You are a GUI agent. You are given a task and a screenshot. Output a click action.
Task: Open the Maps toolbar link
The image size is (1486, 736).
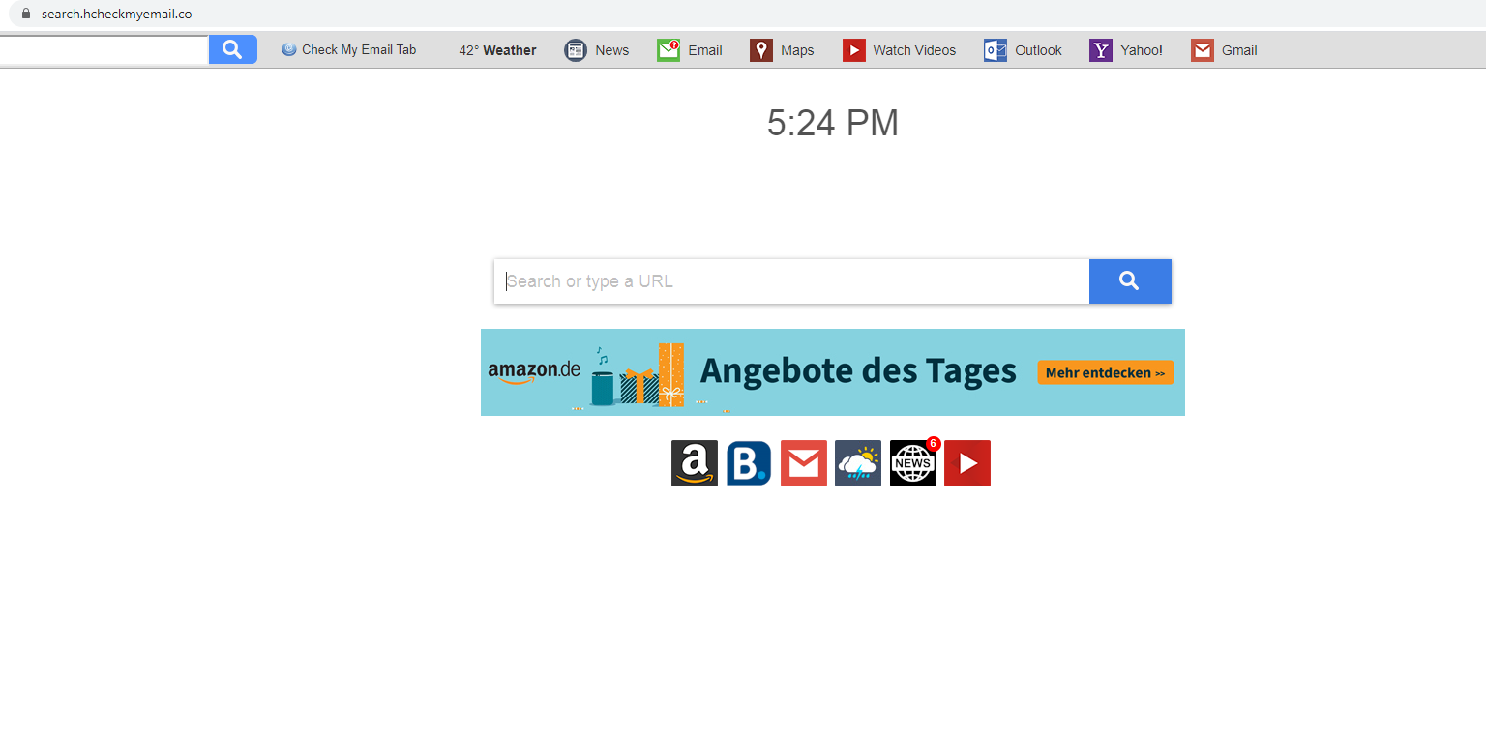click(797, 50)
